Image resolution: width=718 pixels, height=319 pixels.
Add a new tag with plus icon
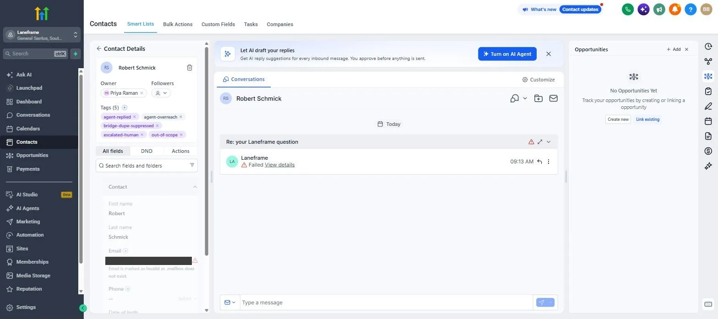(125, 108)
